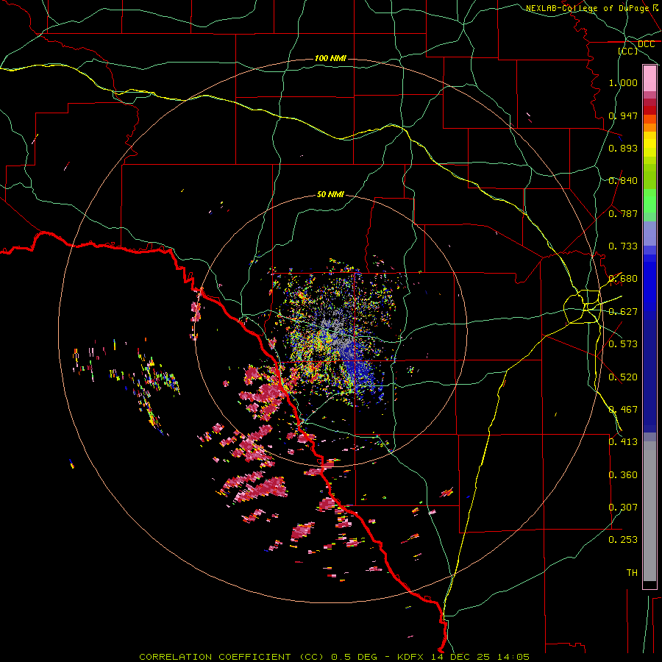Click the TH label at scale bottom
This screenshot has width=662, height=662.
(632, 573)
